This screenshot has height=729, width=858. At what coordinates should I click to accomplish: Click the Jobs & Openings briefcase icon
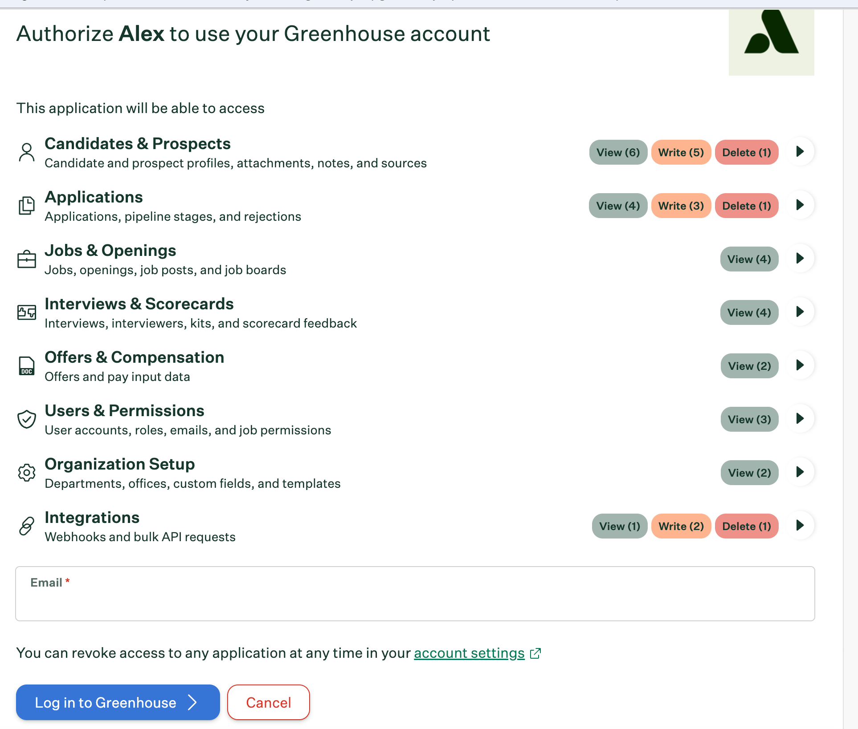click(x=27, y=259)
